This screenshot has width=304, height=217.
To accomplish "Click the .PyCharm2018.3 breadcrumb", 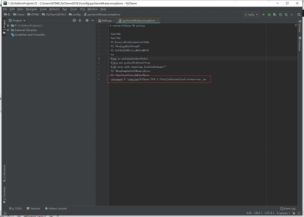I will coord(54,15).
